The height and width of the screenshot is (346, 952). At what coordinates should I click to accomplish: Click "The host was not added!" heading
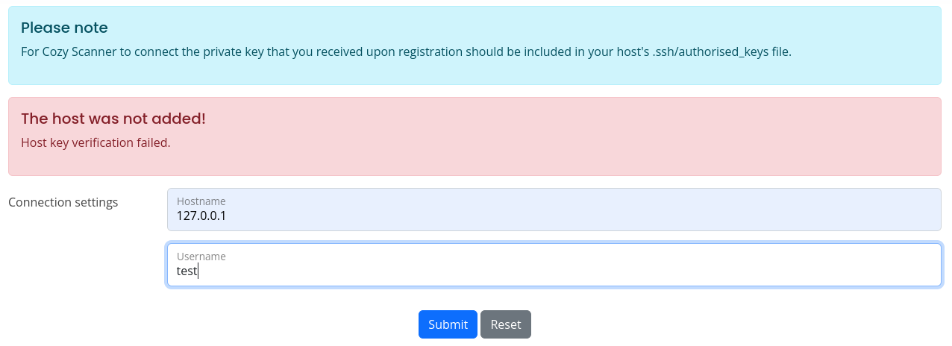(113, 119)
